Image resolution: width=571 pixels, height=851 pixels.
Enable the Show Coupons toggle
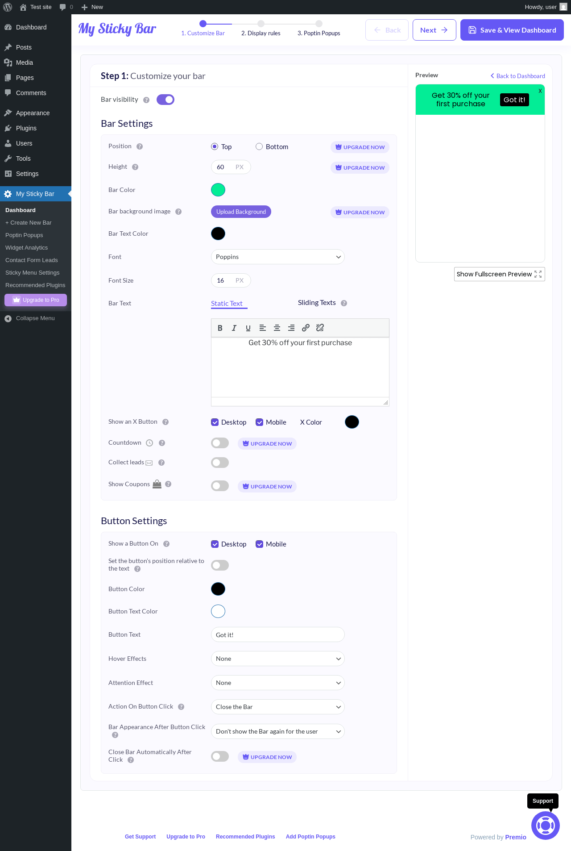pos(220,486)
